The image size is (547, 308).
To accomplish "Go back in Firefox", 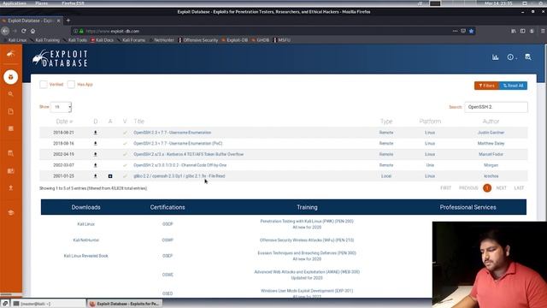I will 5,31.
